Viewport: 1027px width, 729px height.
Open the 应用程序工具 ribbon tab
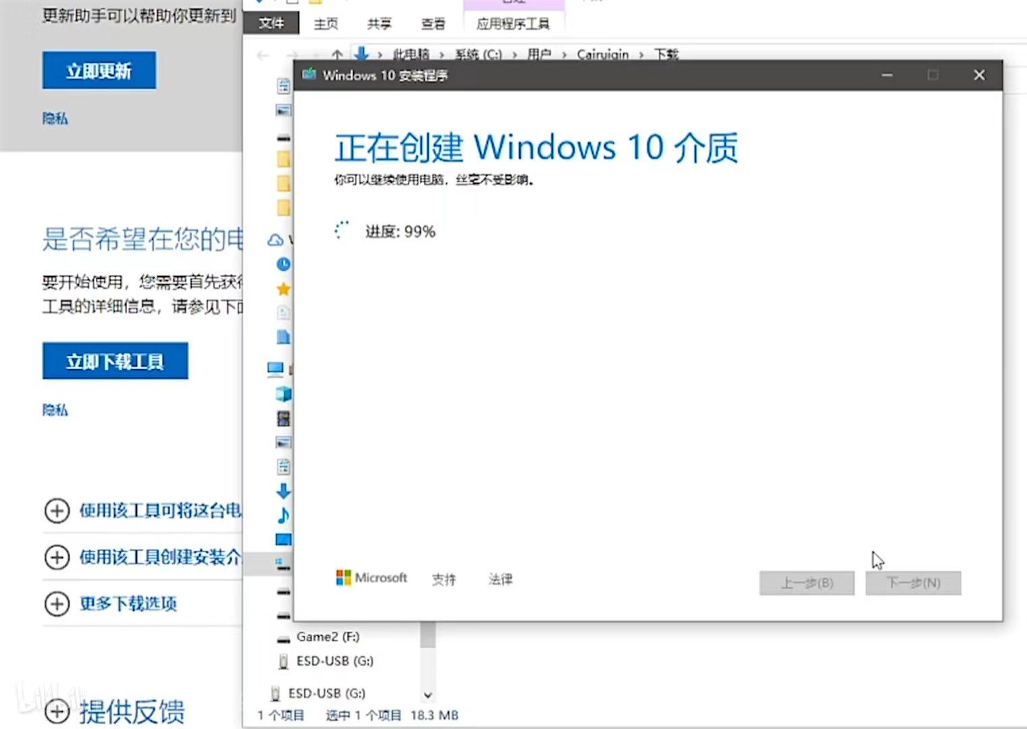click(513, 24)
